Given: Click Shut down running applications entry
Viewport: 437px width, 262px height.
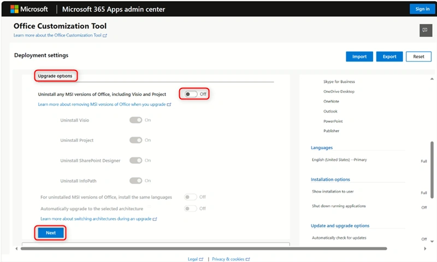Looking at the screenshot, I should pos(339,206).
